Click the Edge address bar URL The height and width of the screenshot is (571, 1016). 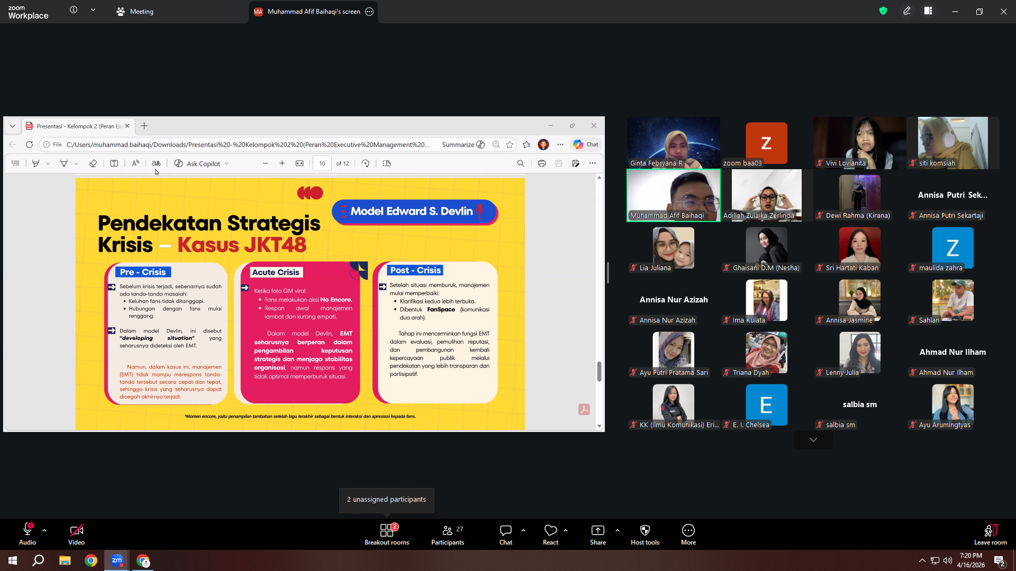coord(248,144)
